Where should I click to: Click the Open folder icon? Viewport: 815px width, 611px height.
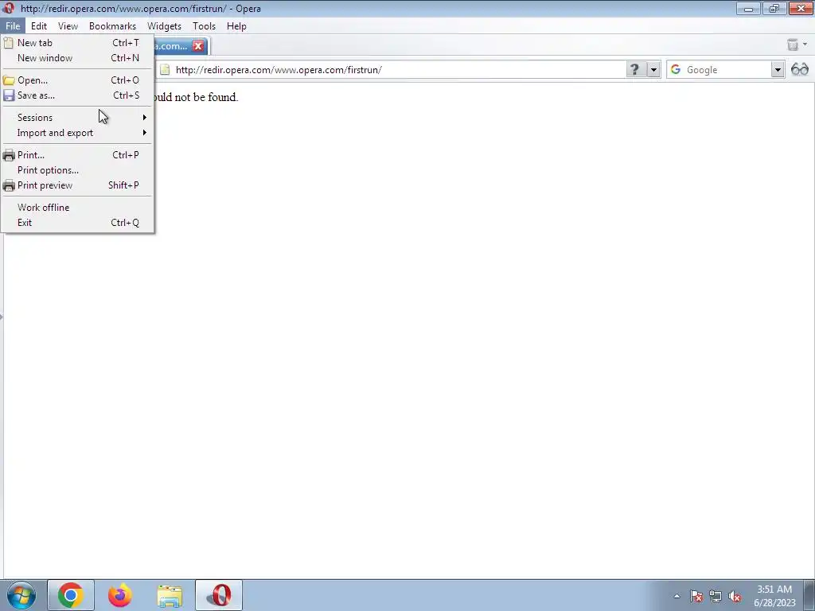[x=8, y=80]
